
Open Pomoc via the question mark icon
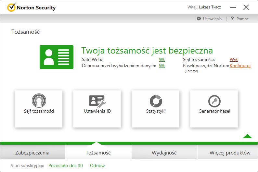(x=232, y=18)
